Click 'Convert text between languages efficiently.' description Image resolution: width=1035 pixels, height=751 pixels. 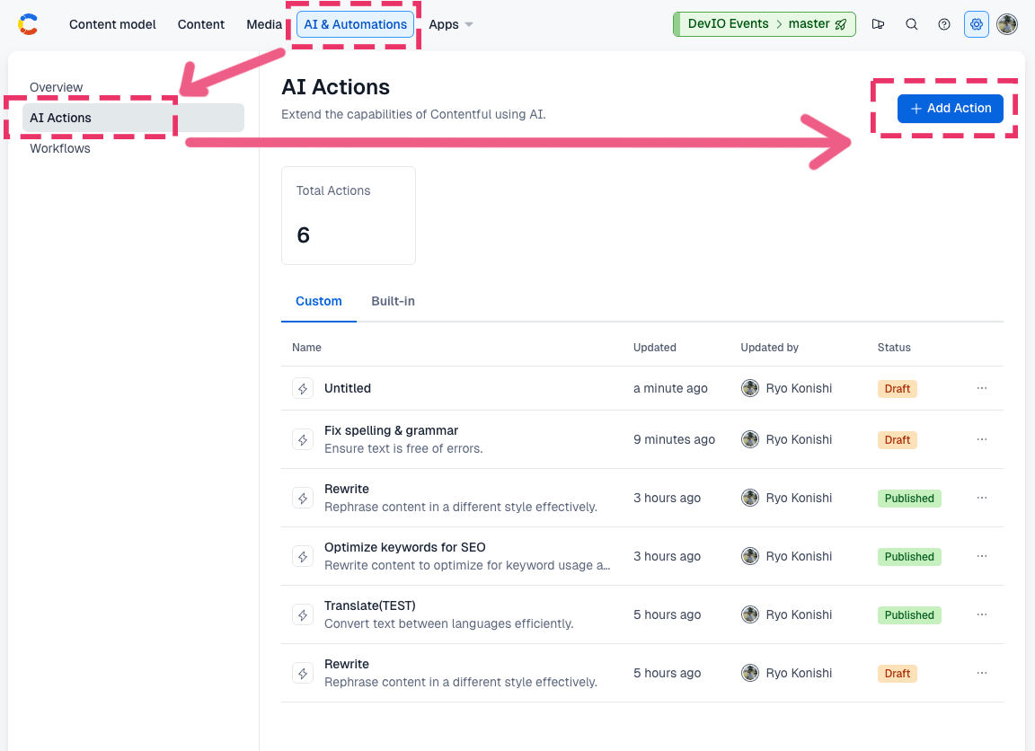point(449,623)
